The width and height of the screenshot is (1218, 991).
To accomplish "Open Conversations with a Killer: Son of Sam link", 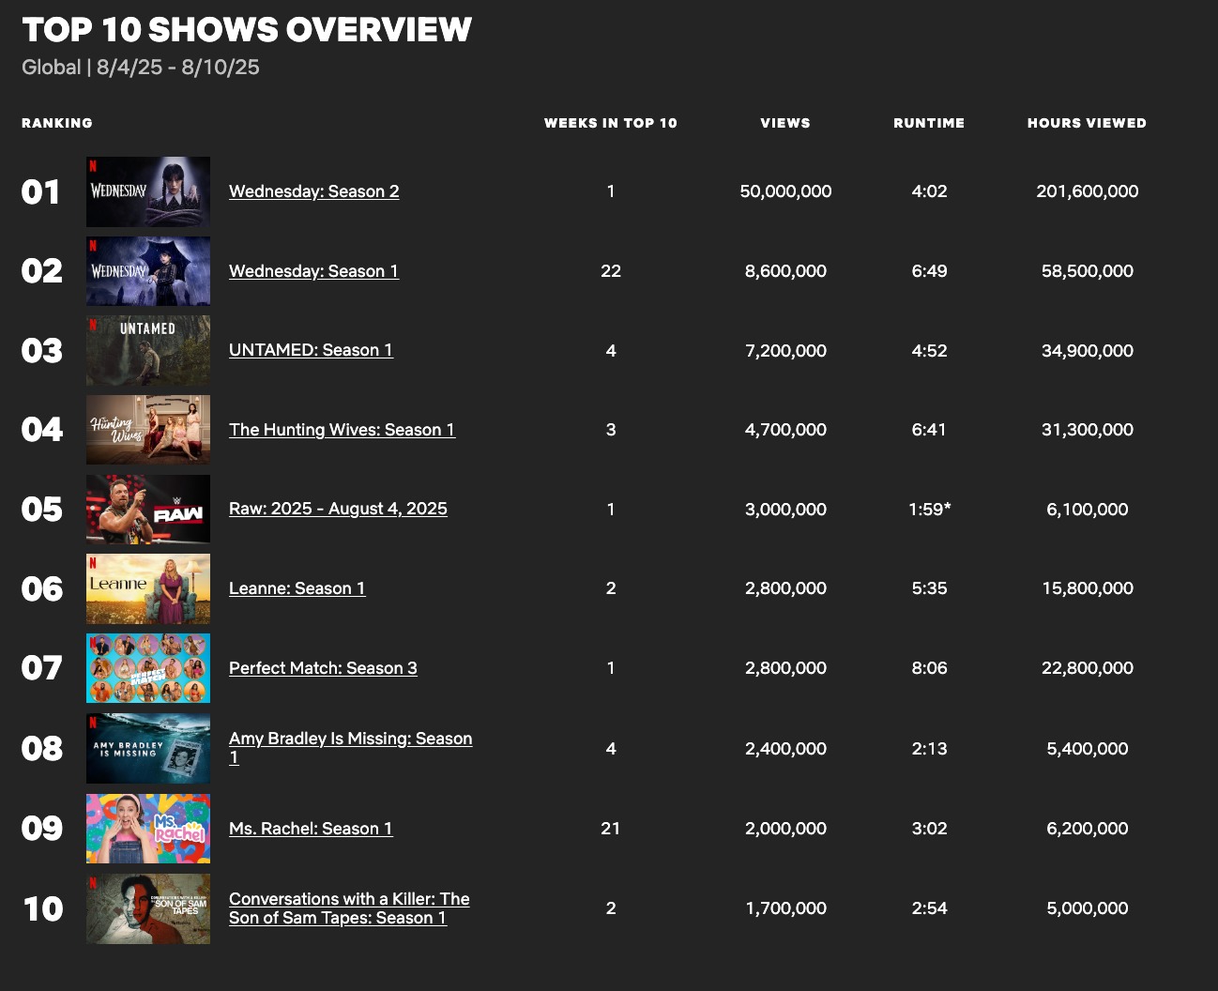I will (350, 908).
